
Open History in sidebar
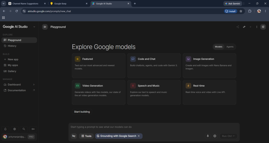(x=19, y=46)
